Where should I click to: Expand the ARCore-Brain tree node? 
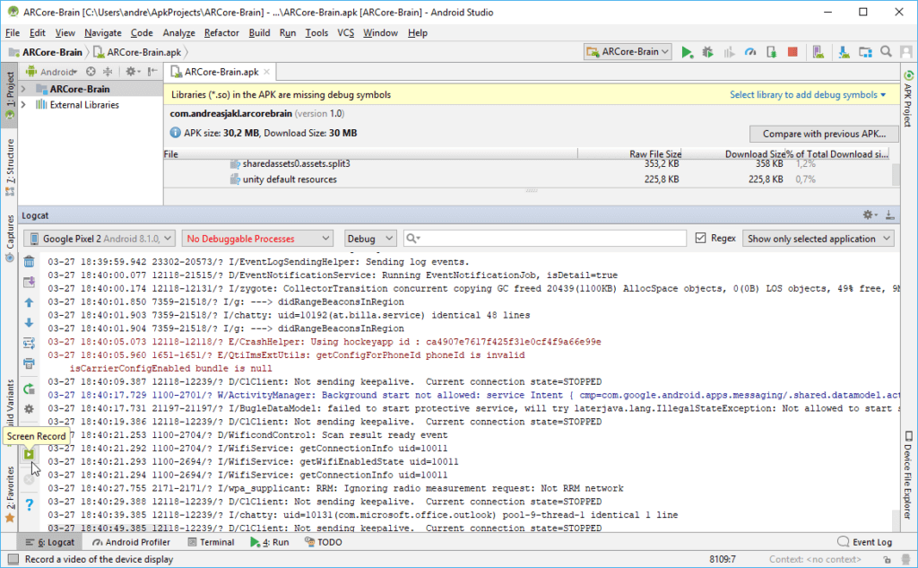[23, 89]
